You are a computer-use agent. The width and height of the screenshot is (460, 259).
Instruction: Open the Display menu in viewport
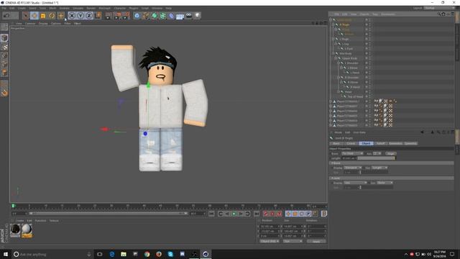click(x=43, y=23)
